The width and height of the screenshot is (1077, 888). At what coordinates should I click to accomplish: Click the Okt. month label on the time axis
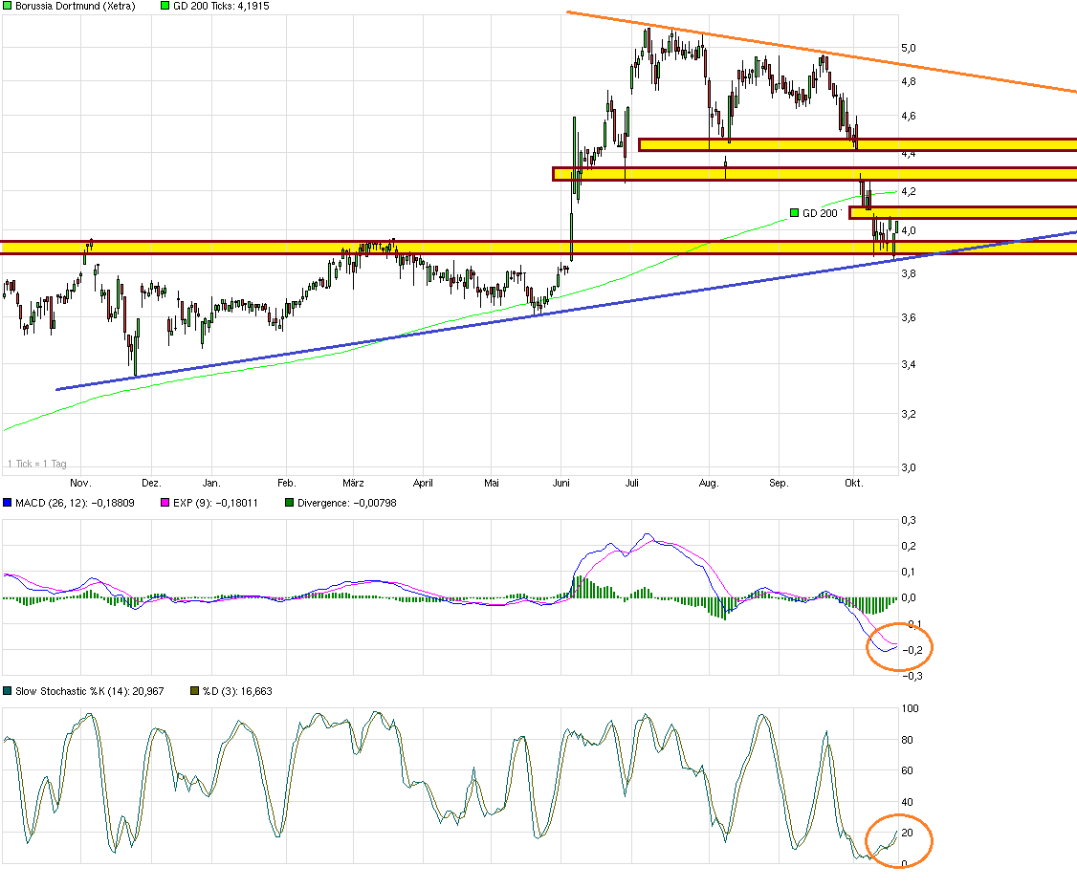tap(854, 483)
